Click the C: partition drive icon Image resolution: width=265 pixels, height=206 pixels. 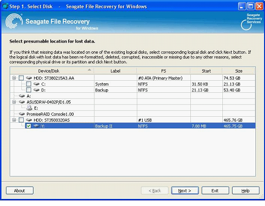37,84
